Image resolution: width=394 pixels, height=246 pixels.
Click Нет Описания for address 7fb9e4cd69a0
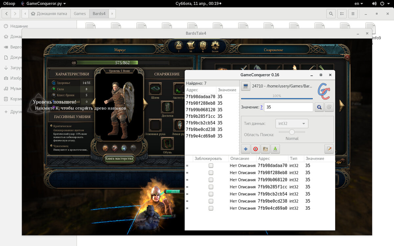click(x=242, y=208)
